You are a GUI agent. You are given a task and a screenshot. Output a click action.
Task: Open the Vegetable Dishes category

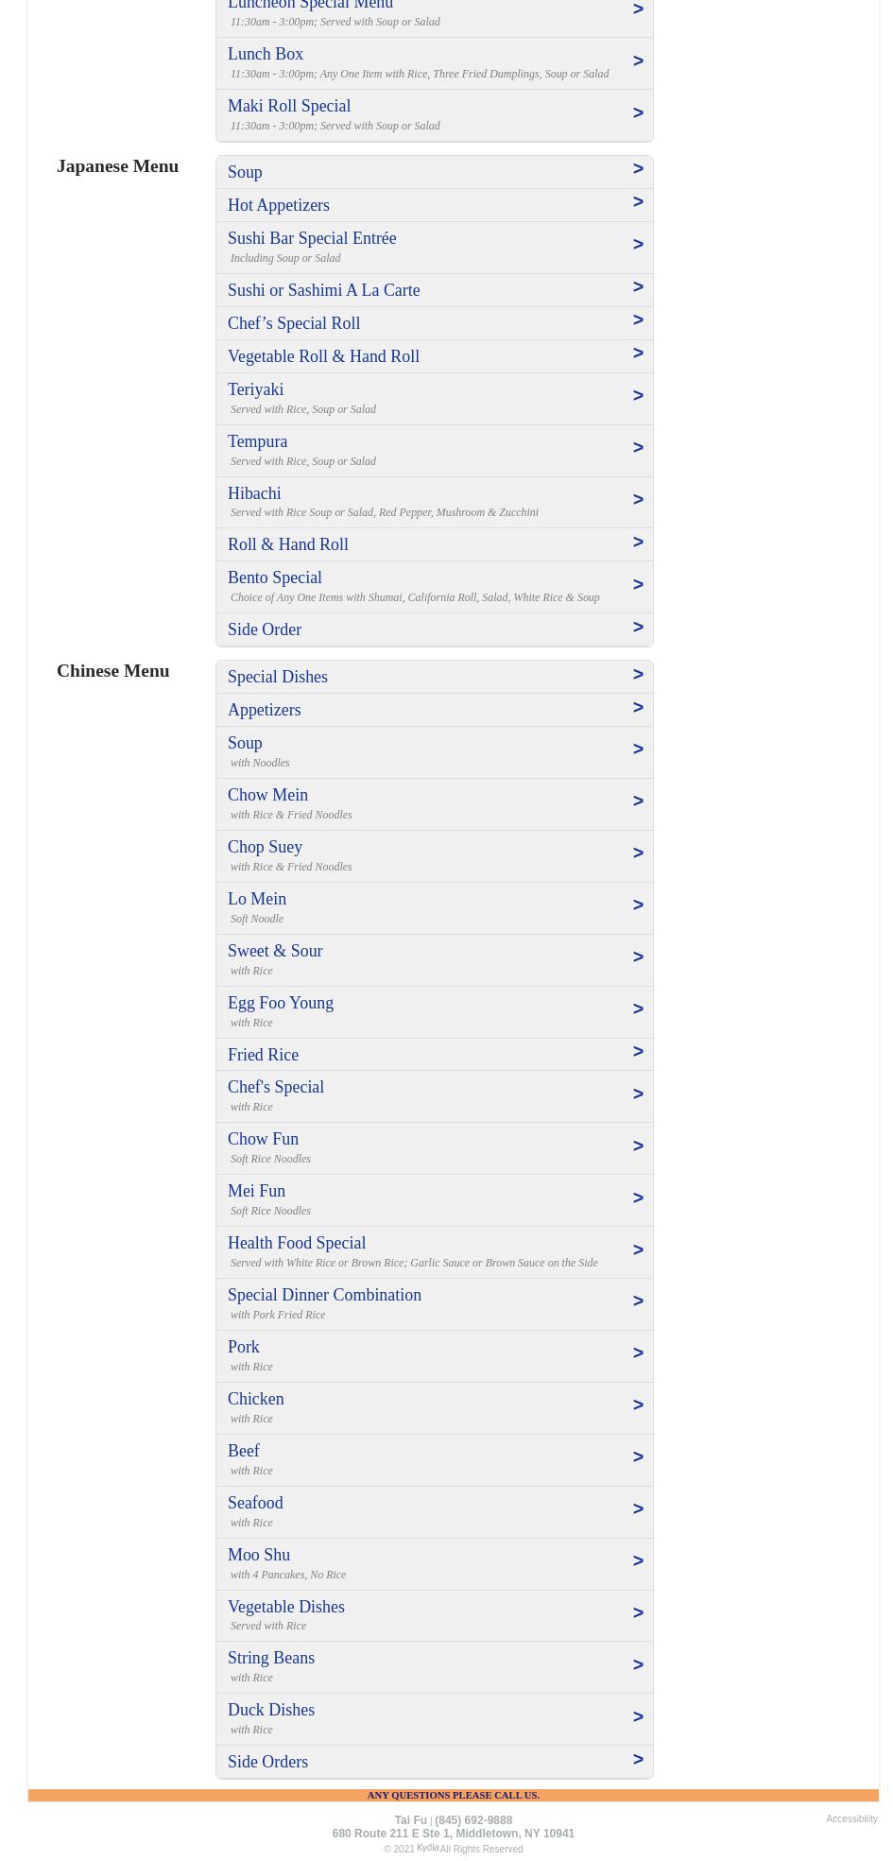[286, 1607]
